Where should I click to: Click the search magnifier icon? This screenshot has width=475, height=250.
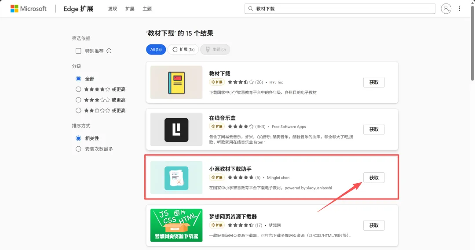(x=251, y=9)
